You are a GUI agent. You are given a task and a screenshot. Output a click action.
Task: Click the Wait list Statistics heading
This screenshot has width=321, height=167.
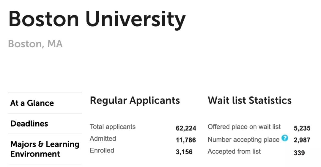coord(250,101)
